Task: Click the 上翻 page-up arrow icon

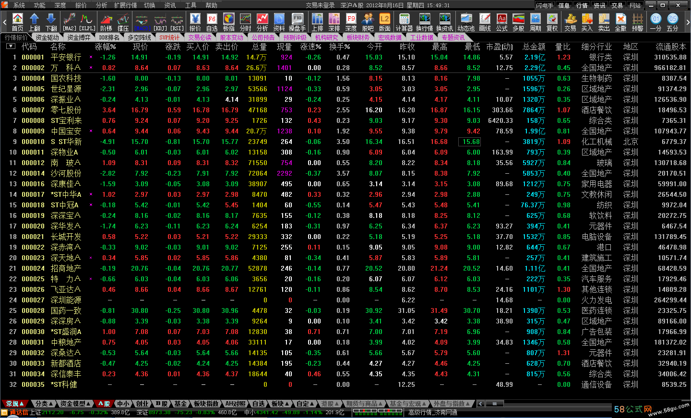Action: 35,22
